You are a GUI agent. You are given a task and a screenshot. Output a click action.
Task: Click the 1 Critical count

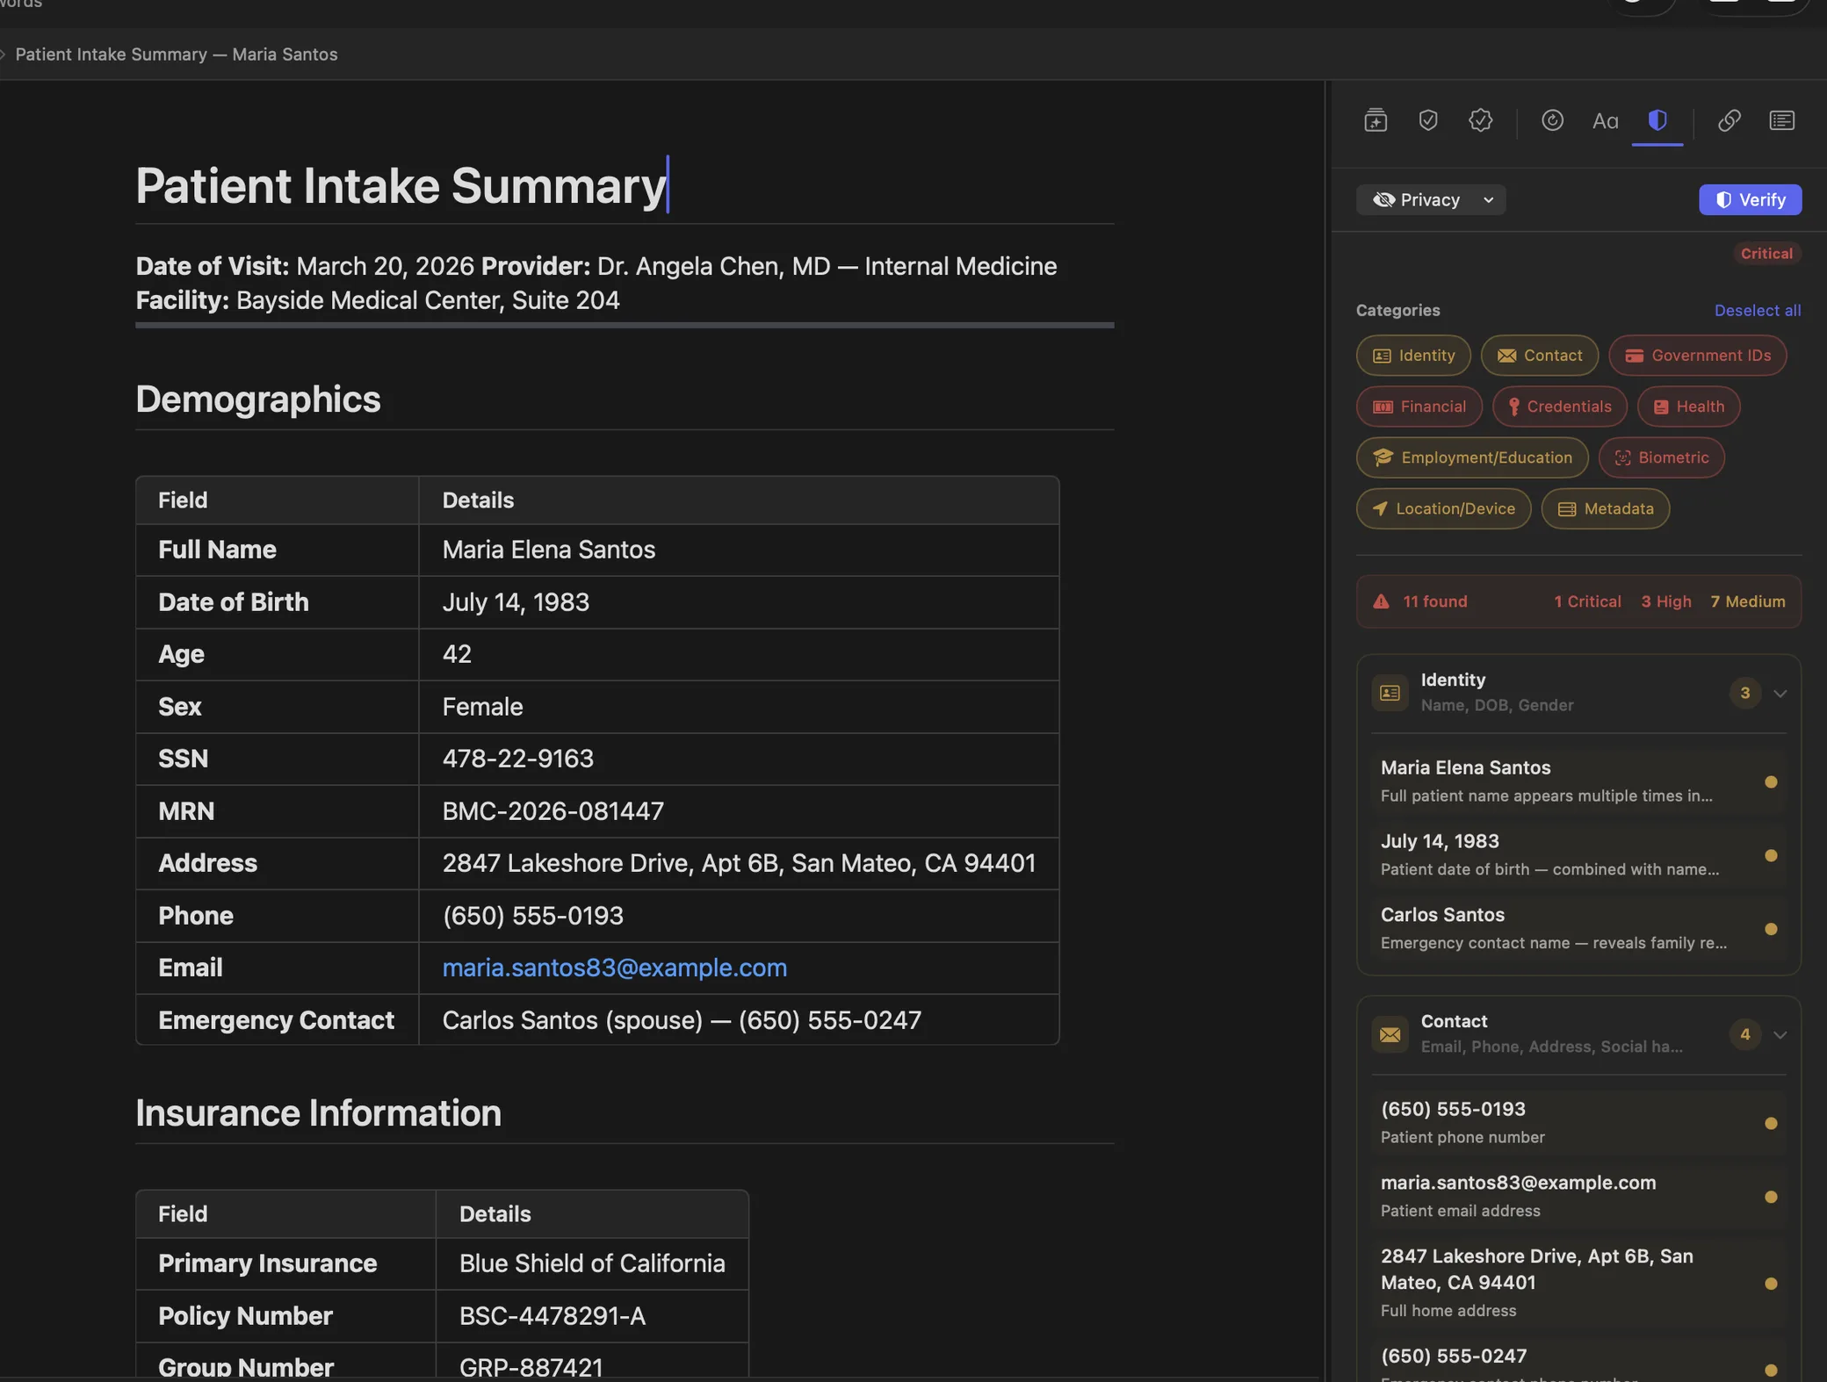tap(1587, 601)
